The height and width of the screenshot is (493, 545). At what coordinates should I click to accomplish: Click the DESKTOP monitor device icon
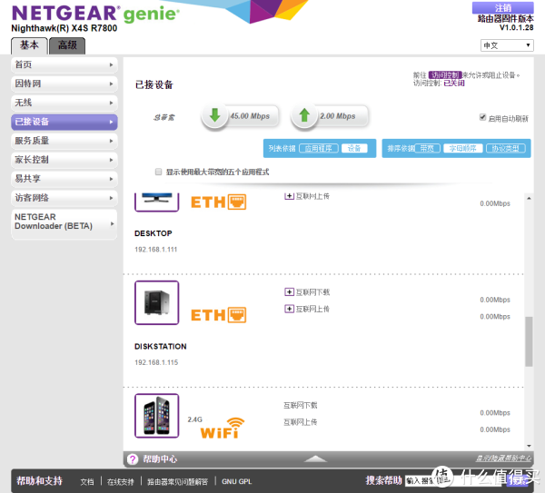click(x=157, y=202)
